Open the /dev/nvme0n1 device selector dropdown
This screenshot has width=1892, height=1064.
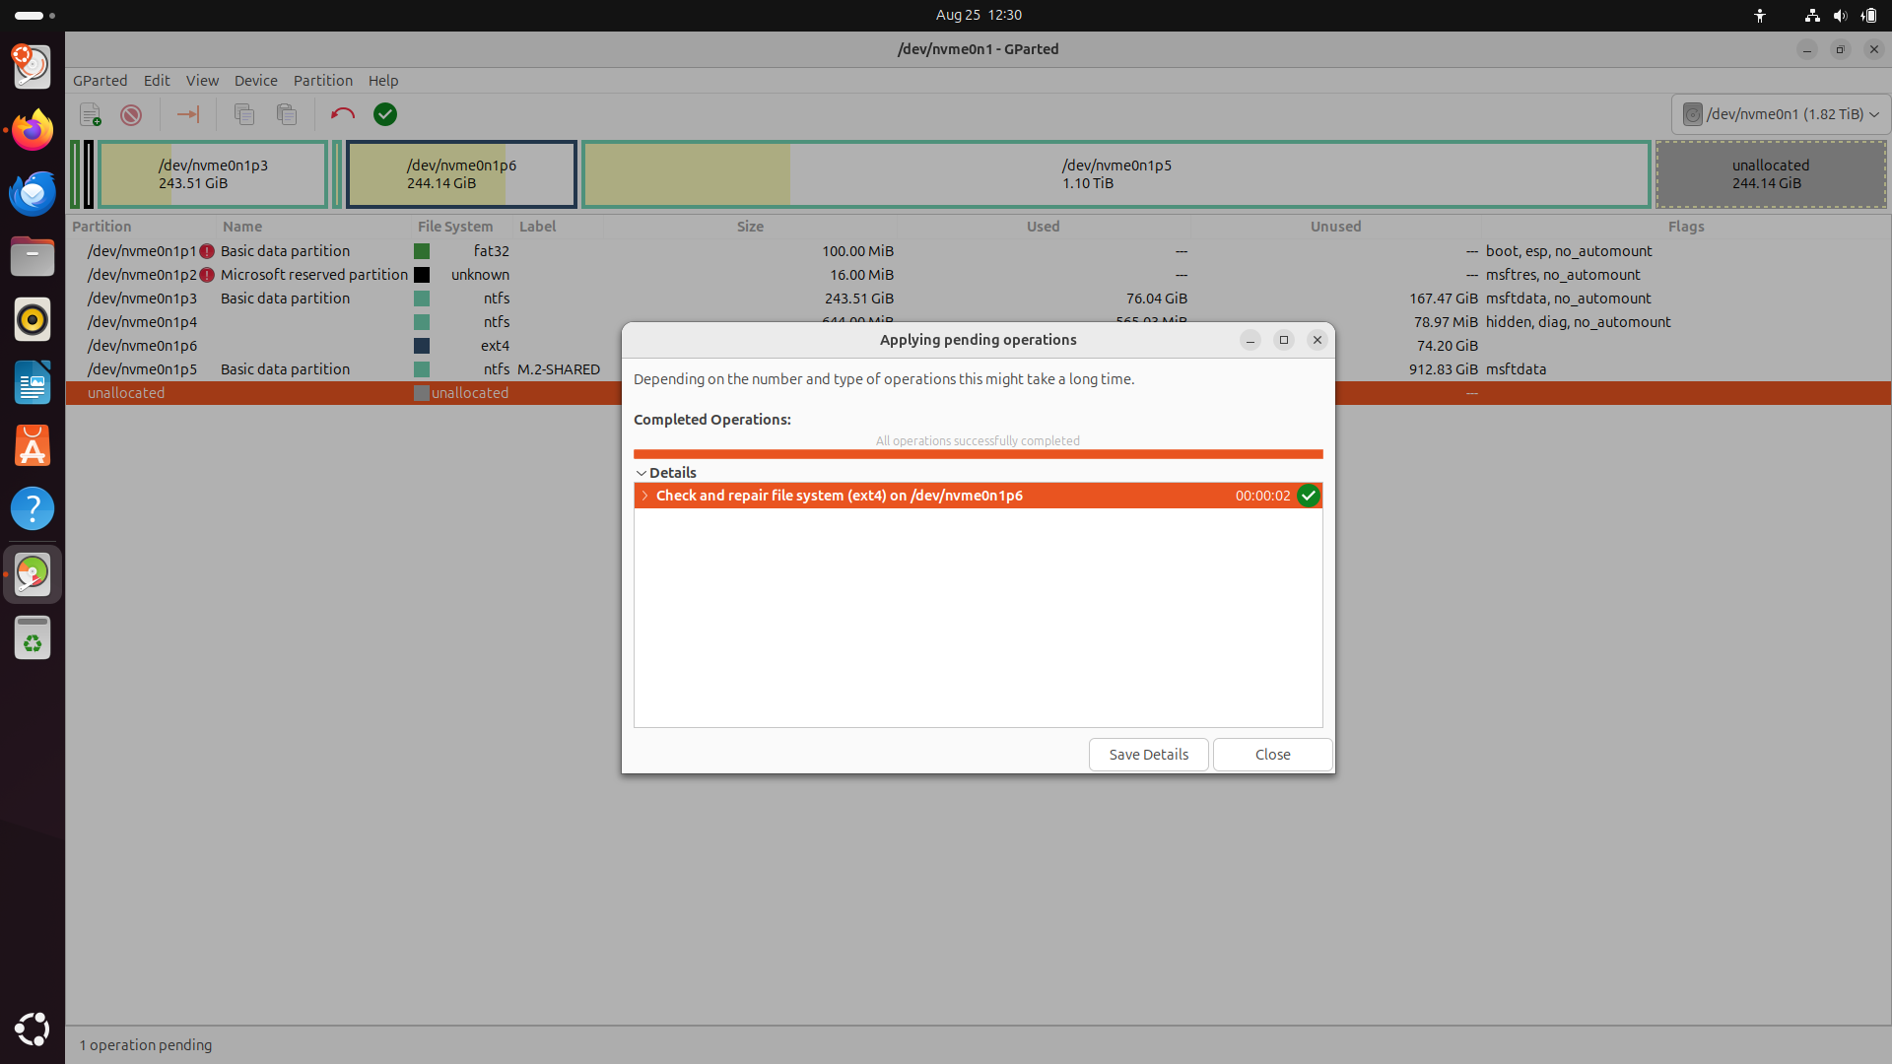coord(1781,114)
